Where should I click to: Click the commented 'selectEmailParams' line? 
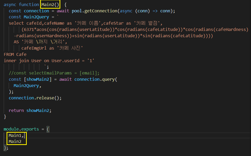[x=54, y=73]
